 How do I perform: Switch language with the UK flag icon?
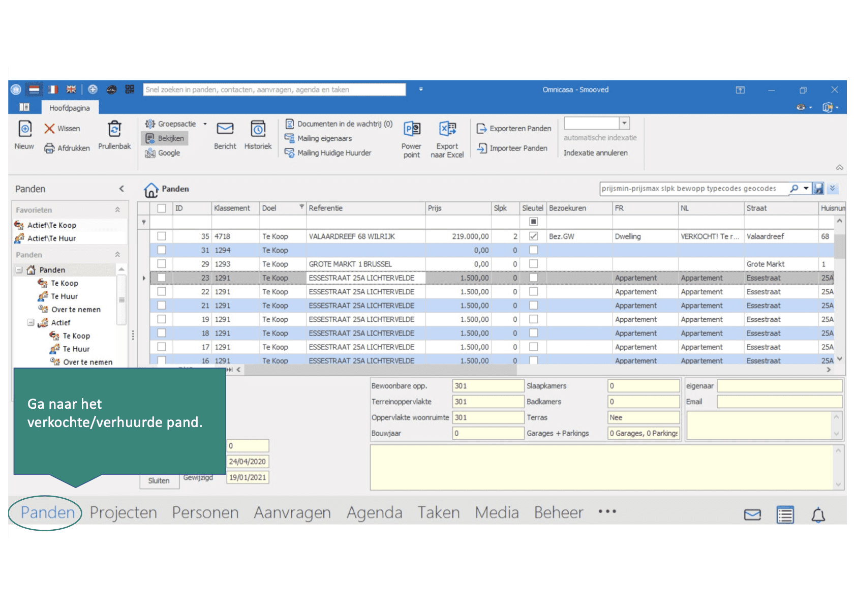click(x=71, y=89)
